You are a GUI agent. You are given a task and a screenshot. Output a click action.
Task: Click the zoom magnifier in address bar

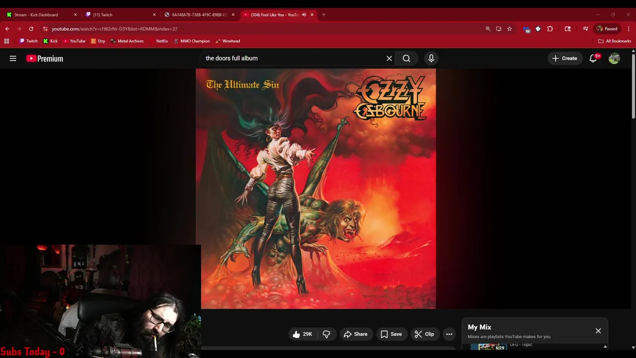click(488, 29)
